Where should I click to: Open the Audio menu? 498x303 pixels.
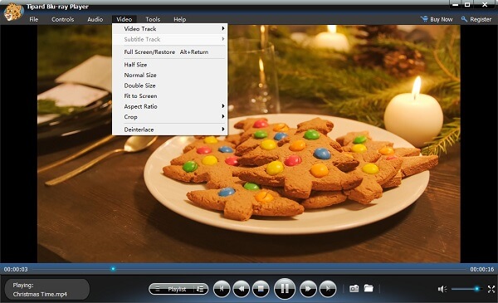click(95, 19)
